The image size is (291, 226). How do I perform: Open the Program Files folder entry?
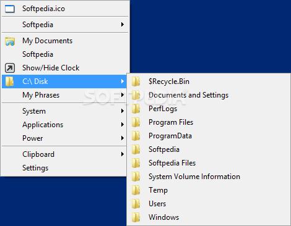209,122
